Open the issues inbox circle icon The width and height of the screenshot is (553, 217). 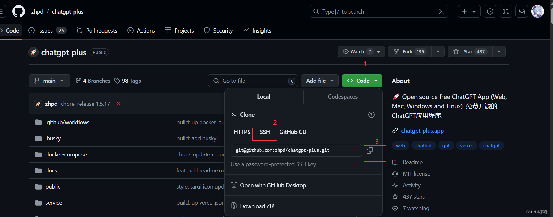[x=490, y=12]
